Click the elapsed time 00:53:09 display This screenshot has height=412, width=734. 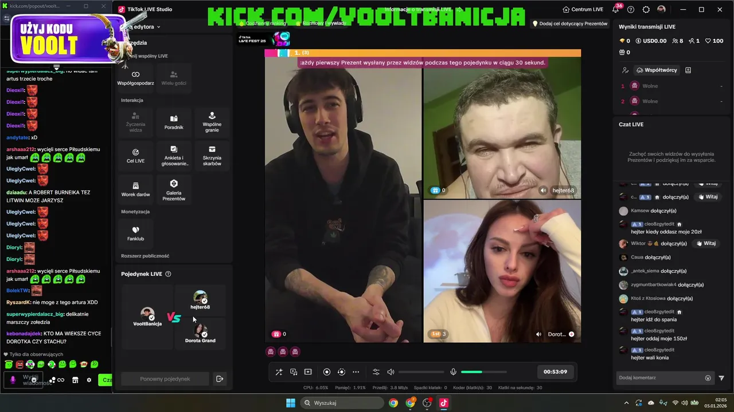(x=555, y=372)
